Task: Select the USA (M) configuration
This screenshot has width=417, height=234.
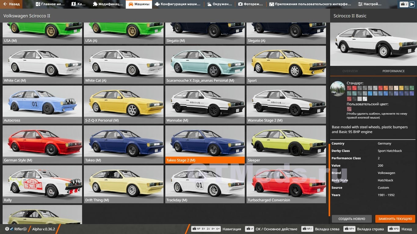Action: (42, 33)
